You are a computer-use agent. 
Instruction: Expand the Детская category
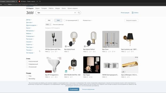coord(29,22)
